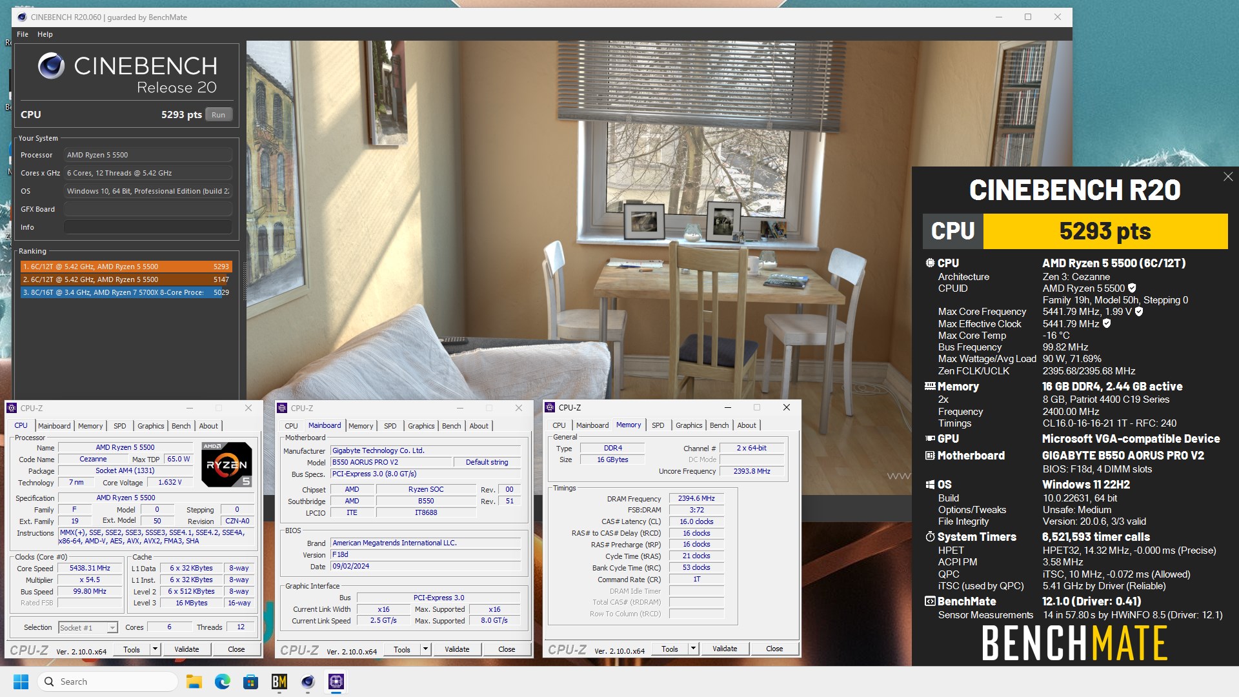This screenshot has height=697, width=1239.
Task: Open the File menu in Cinebench
Action: [x=23, y=34]
